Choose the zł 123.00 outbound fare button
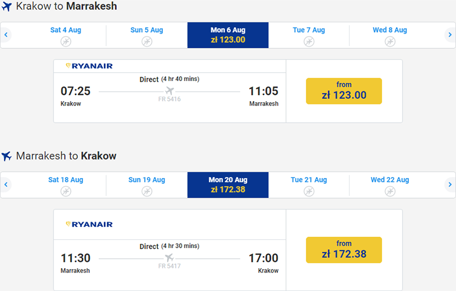The width and height of the screenshot is (456, 291). [344, 91]
